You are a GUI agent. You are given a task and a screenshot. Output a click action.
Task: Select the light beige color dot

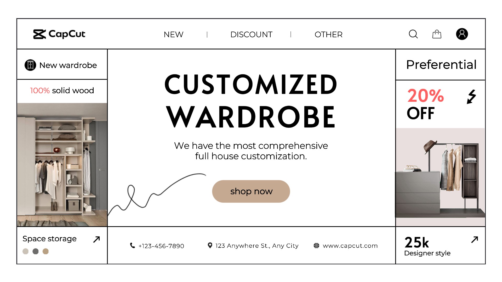25,251
